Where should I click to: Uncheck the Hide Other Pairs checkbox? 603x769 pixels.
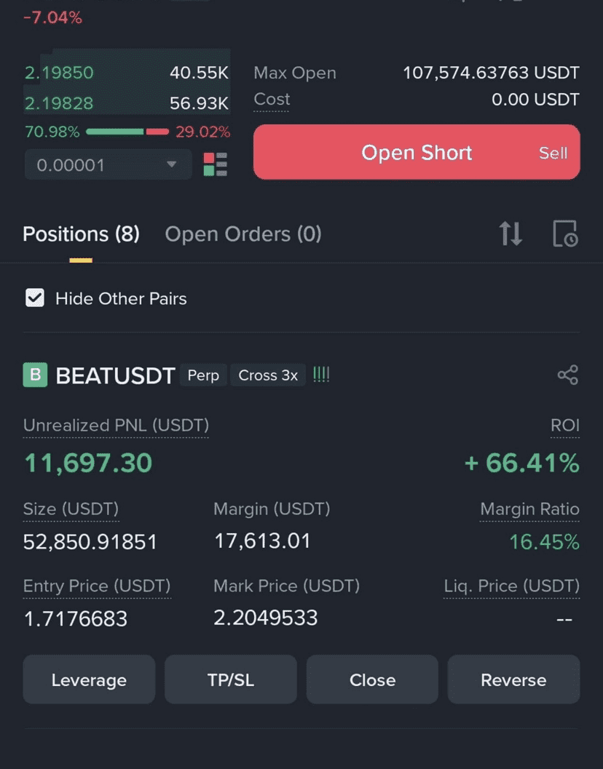point(35,298)
